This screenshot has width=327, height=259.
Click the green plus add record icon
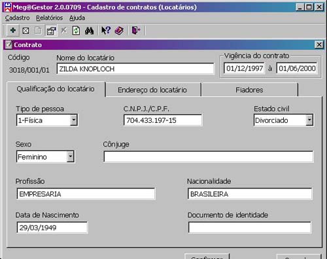13,30
